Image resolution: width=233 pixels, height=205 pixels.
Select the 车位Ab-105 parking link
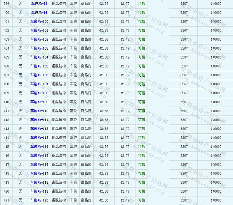(x=39, y=66)
